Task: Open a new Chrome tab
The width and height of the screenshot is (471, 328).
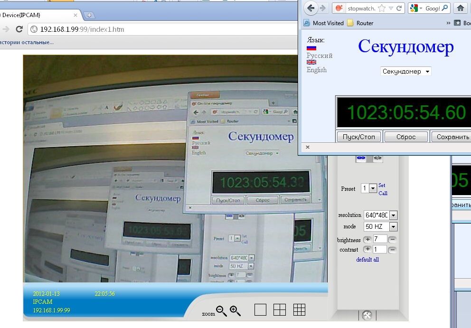Action: [89, 15]
